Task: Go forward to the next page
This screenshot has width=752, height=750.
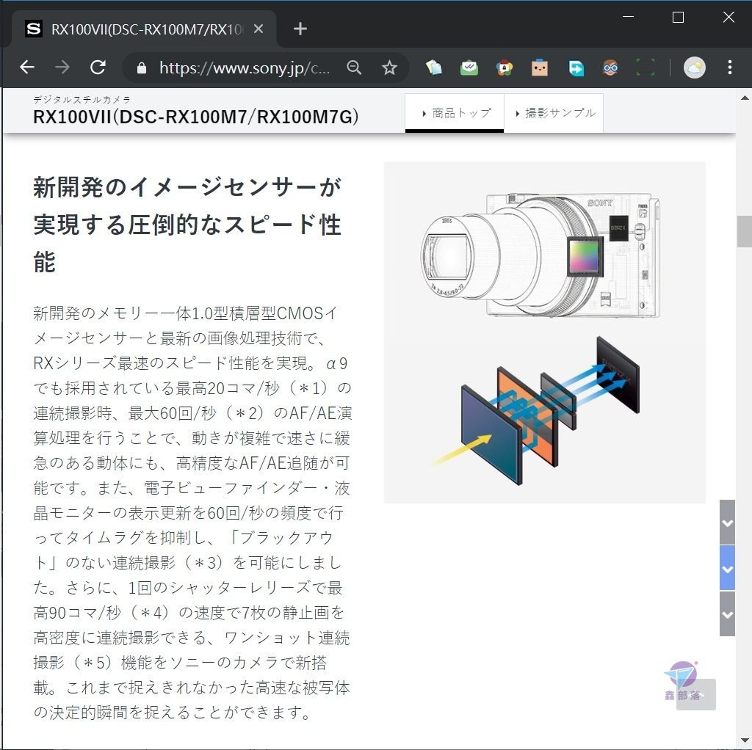Action: [62, 67]
